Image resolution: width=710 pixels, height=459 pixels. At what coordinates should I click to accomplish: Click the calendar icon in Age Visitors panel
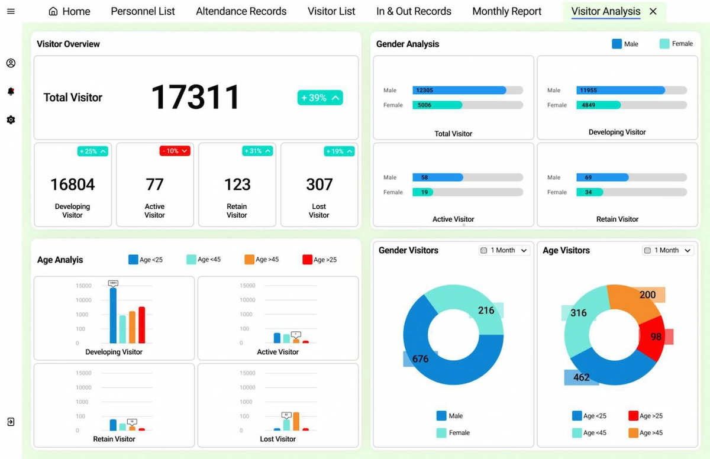(646, 250)
